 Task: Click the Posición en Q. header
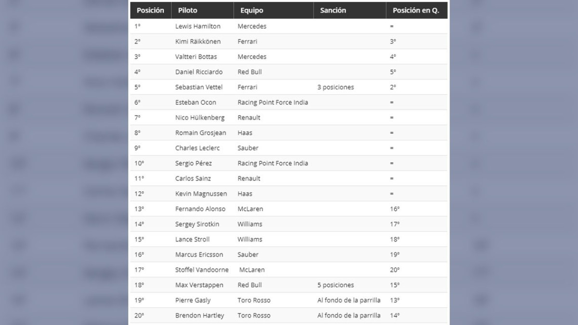click(416, 11)
